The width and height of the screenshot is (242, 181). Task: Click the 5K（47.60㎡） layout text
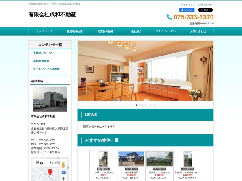pos(103,178)
